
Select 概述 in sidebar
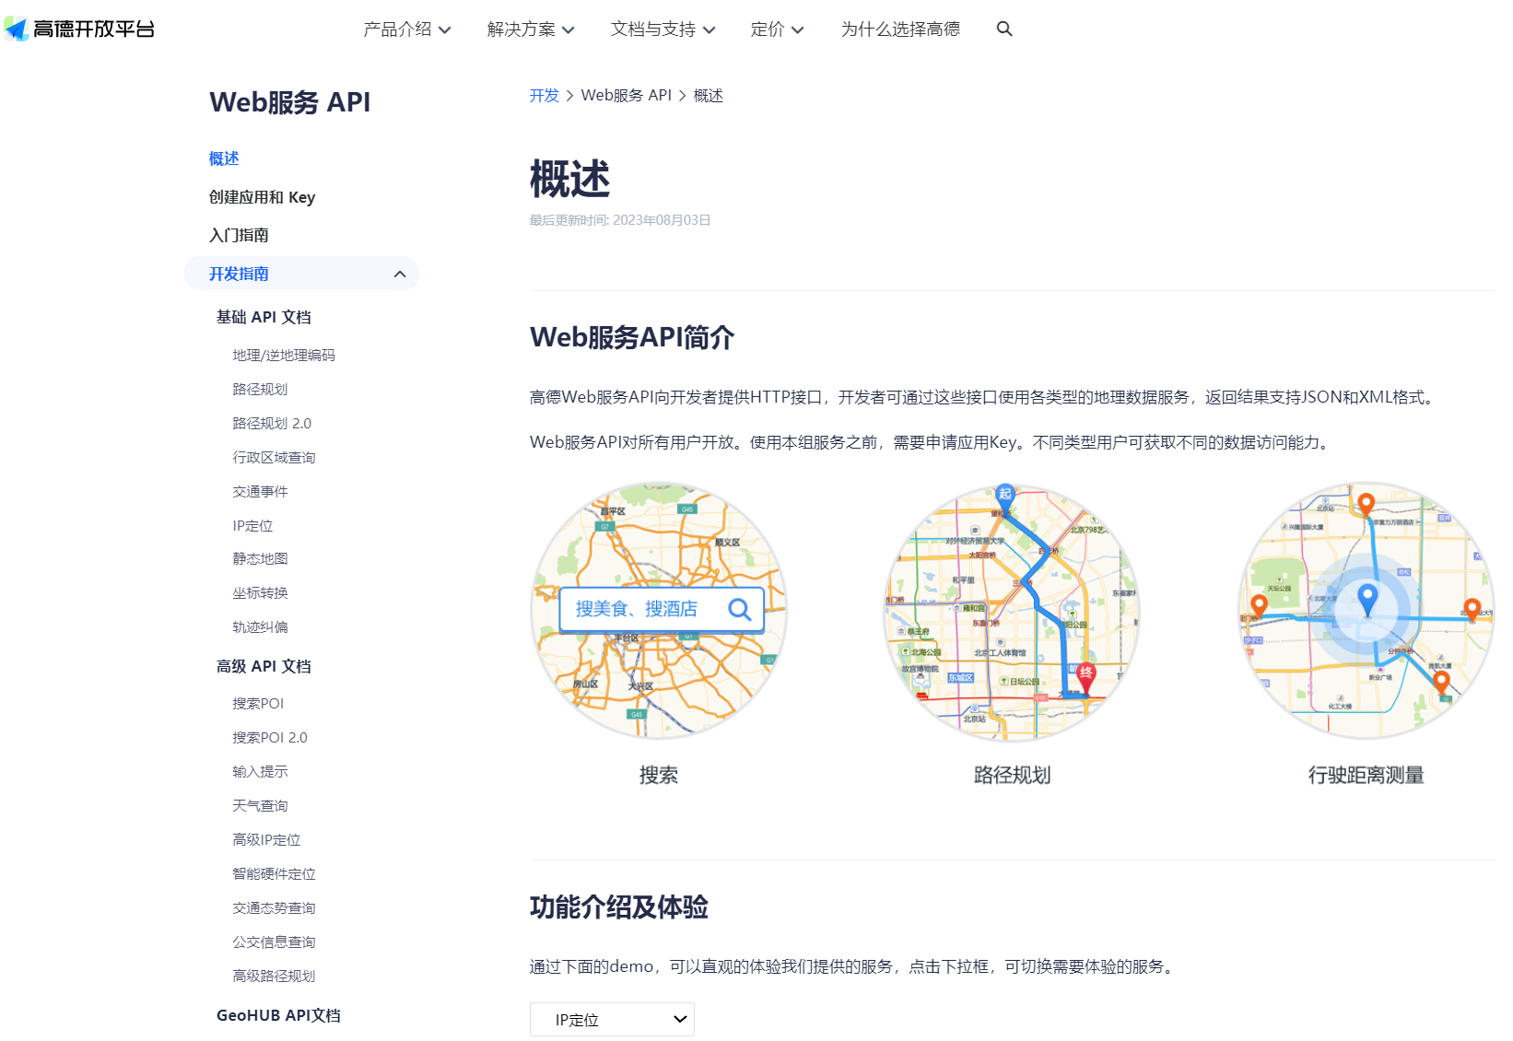(224, 158)
